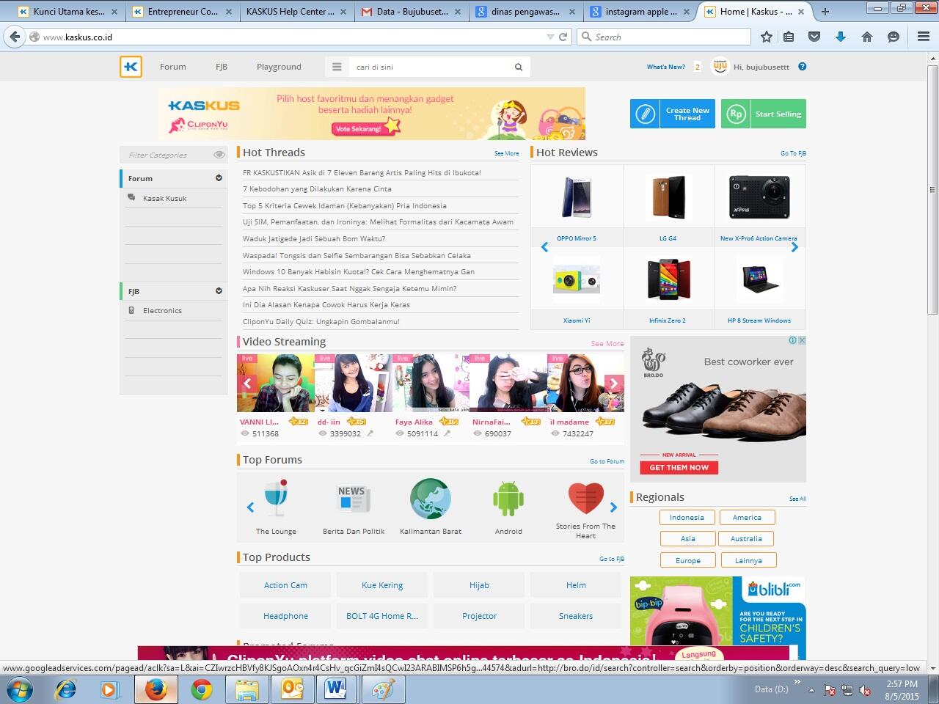Open Paint from the taskbar
This screenshot has width=939, height=704.
[382, 689]
